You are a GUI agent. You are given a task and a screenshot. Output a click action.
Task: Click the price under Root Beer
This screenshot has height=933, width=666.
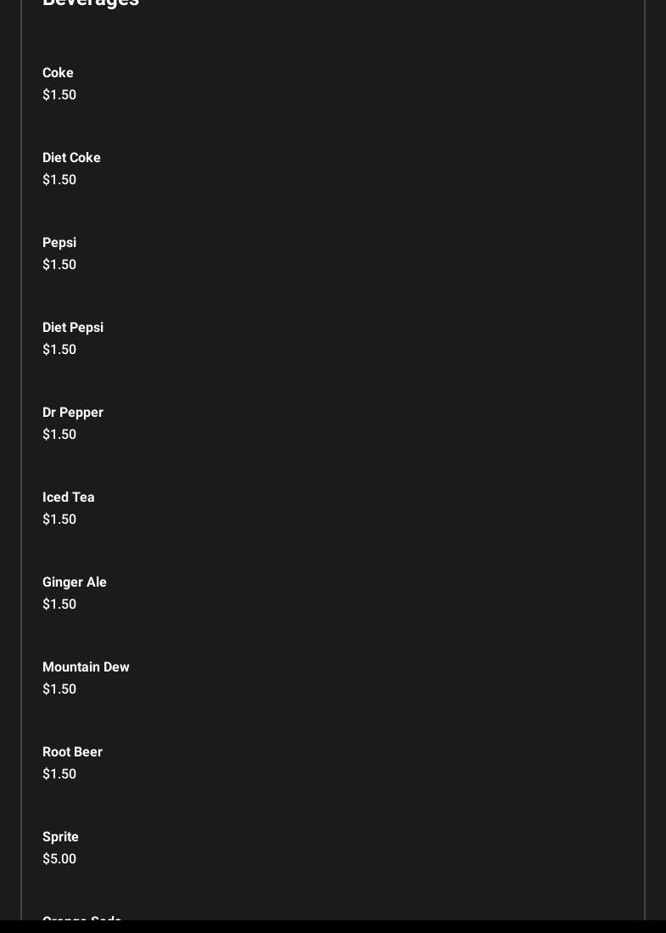point(59,774)
